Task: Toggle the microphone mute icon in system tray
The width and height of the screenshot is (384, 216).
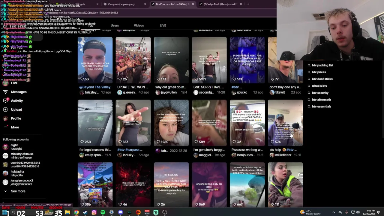Action: coord(346,212)
